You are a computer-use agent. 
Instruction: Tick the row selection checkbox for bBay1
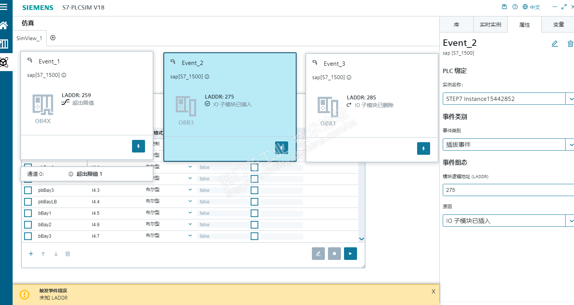coord(28,213)
